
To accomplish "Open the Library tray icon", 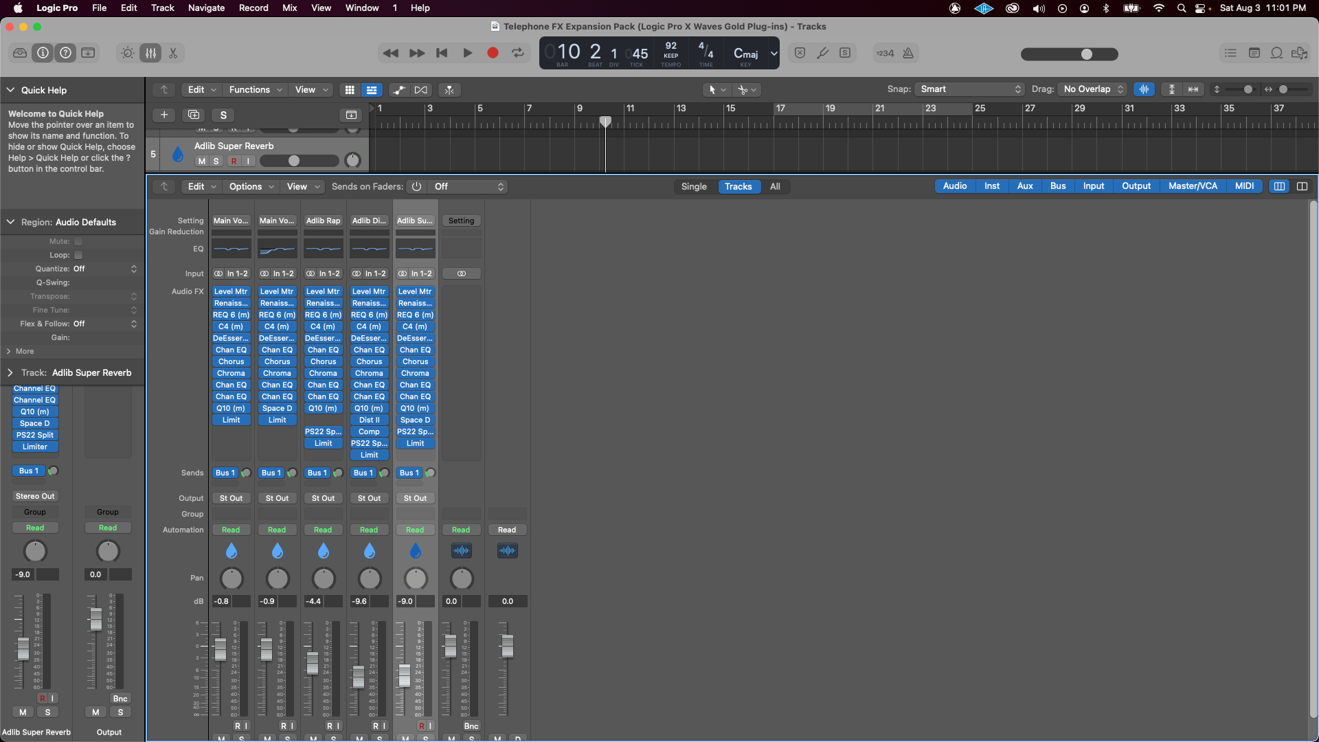I will click(x=20, y=53).
